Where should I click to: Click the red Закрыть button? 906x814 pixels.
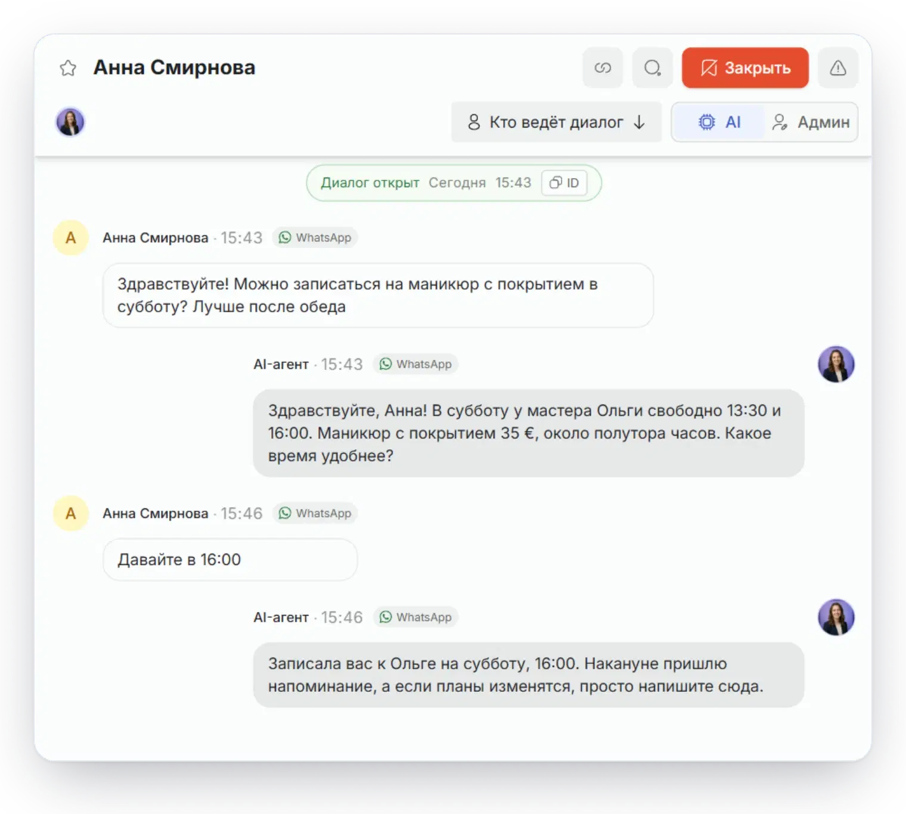coord(745,68)
